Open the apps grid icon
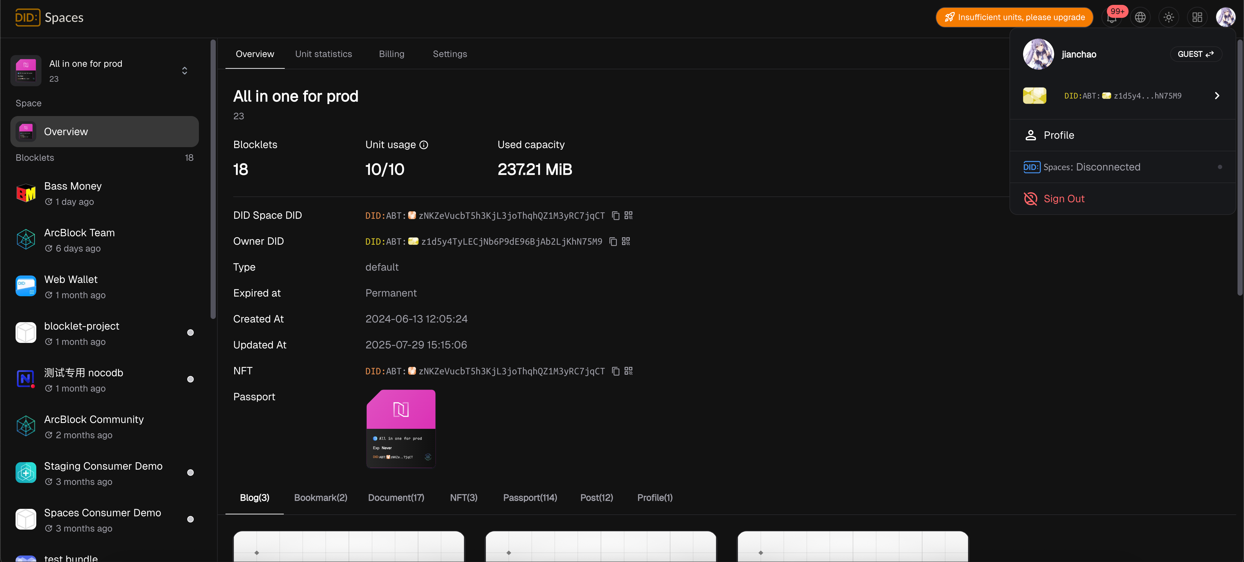 (1197, 18)
